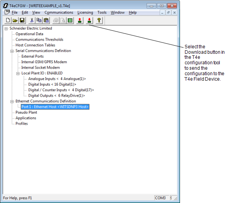The image size is (231, 203).
Task: Restore the inner document window
Action: (x=168, y=13)
